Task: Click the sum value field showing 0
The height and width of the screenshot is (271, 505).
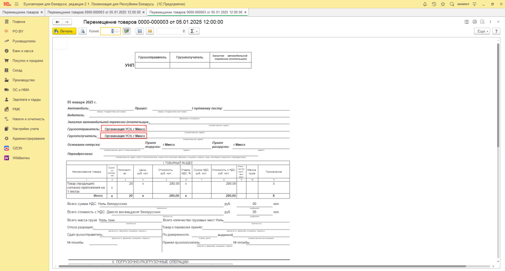Action: [x=171, y=31]
